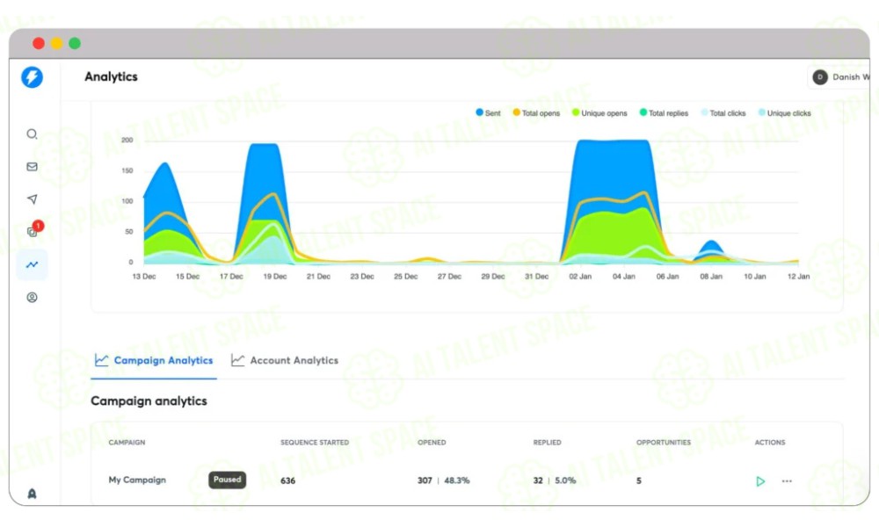Click the green maximize window button

pos(75,43)
